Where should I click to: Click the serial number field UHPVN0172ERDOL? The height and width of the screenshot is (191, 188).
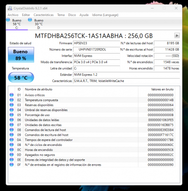tap(96, 50)
